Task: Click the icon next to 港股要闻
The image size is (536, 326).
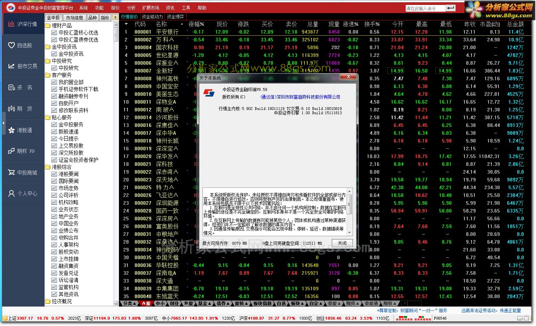Action: 54,174
